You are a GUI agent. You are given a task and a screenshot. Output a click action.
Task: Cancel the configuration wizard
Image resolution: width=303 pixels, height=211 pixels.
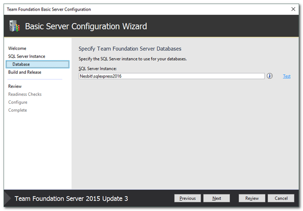(281, 198)
